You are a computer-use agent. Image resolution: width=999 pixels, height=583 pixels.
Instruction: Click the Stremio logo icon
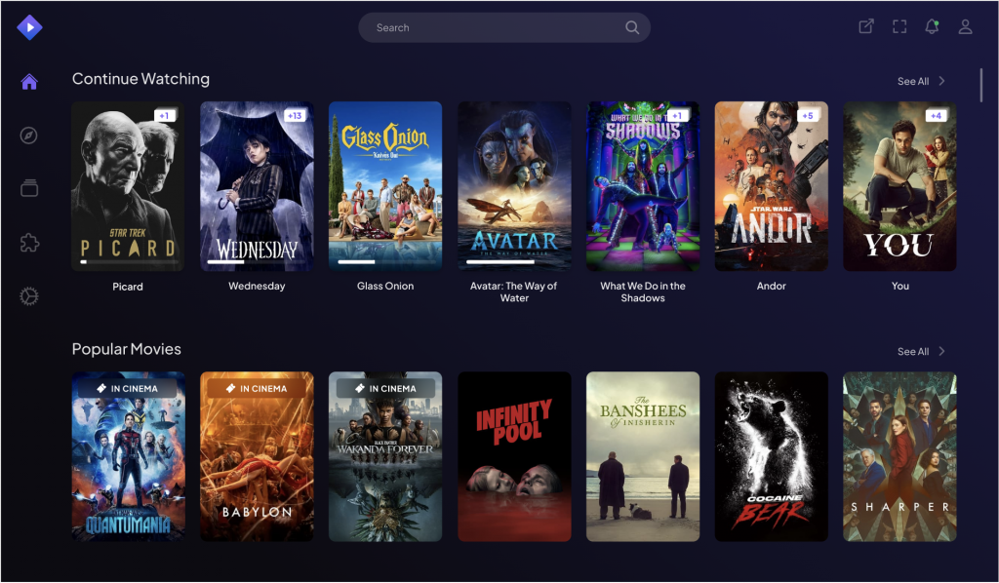coord(29,27)
